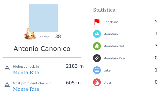Click the 2183 m elevation value

(75, 66)
